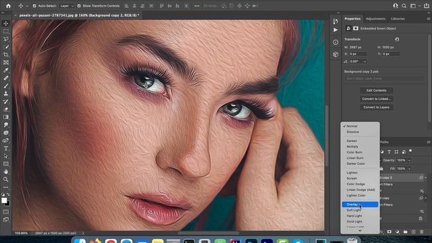
Task: Create a new layer with plus icon
Action: coord(413,232)
